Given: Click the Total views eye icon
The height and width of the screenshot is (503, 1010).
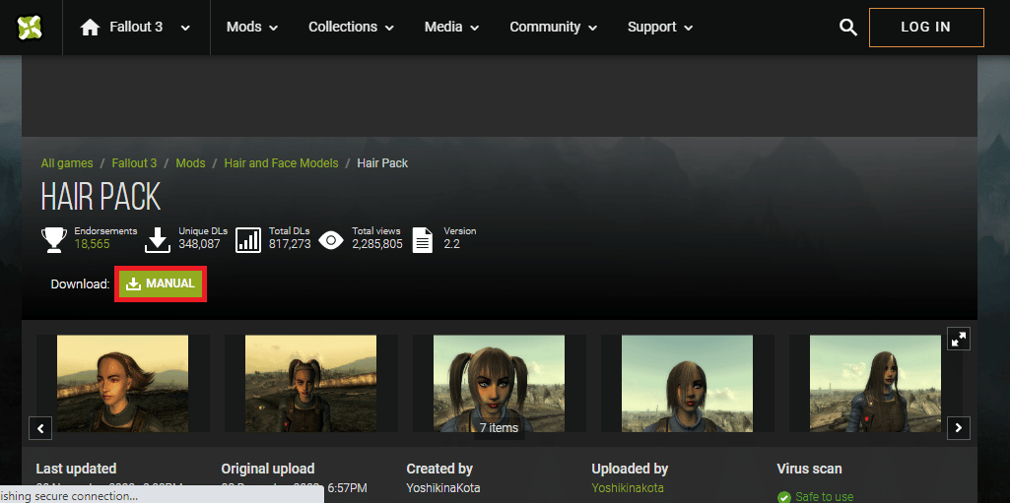Looking at the screenshot, I should click(331, 240).
